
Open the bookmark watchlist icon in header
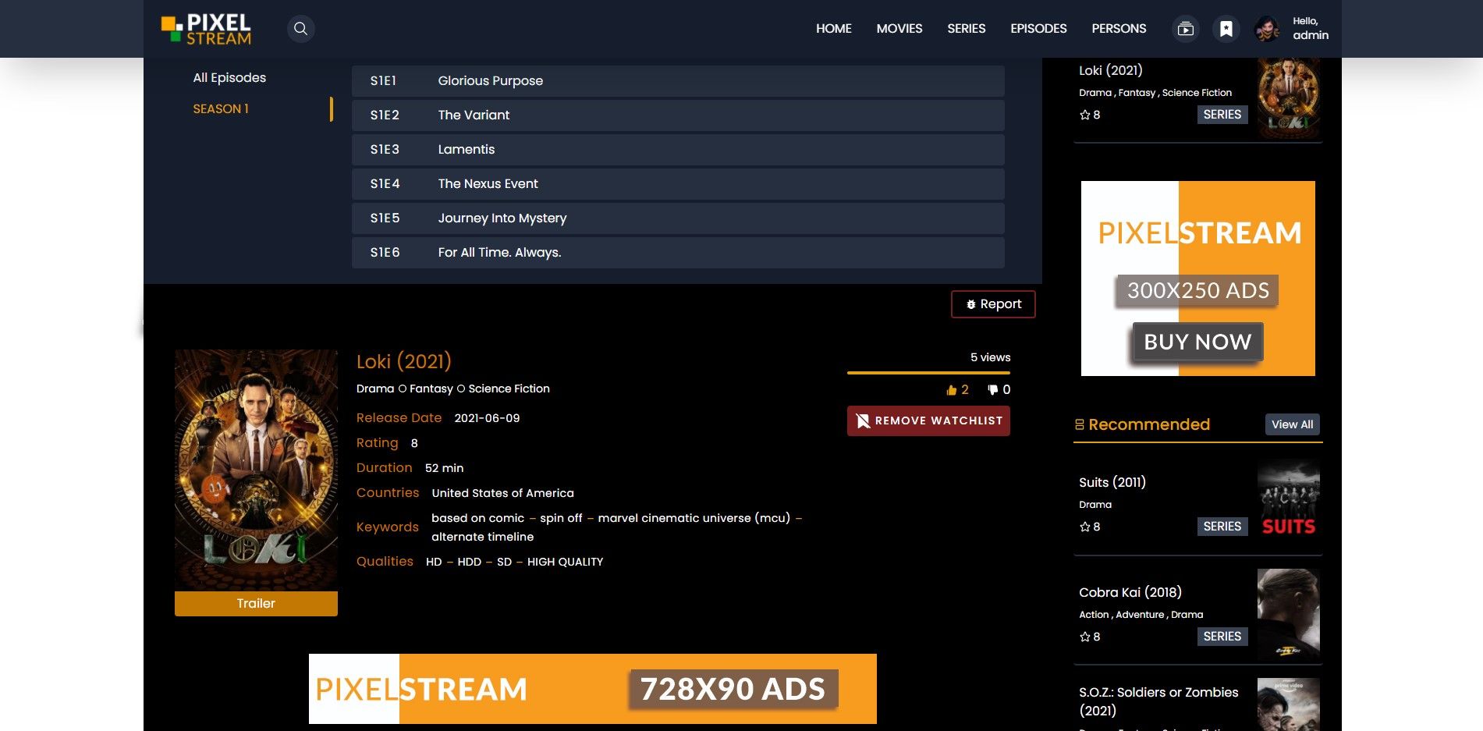click(x=1226, y=29)
